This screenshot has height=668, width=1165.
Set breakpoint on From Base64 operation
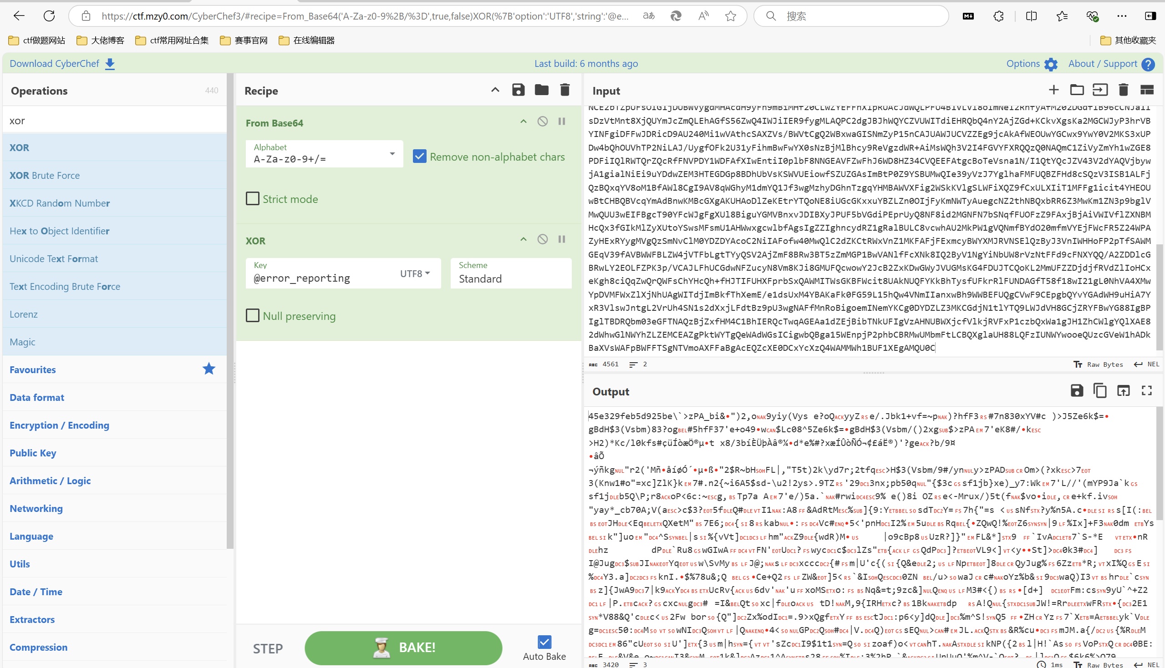click(562, 121)
